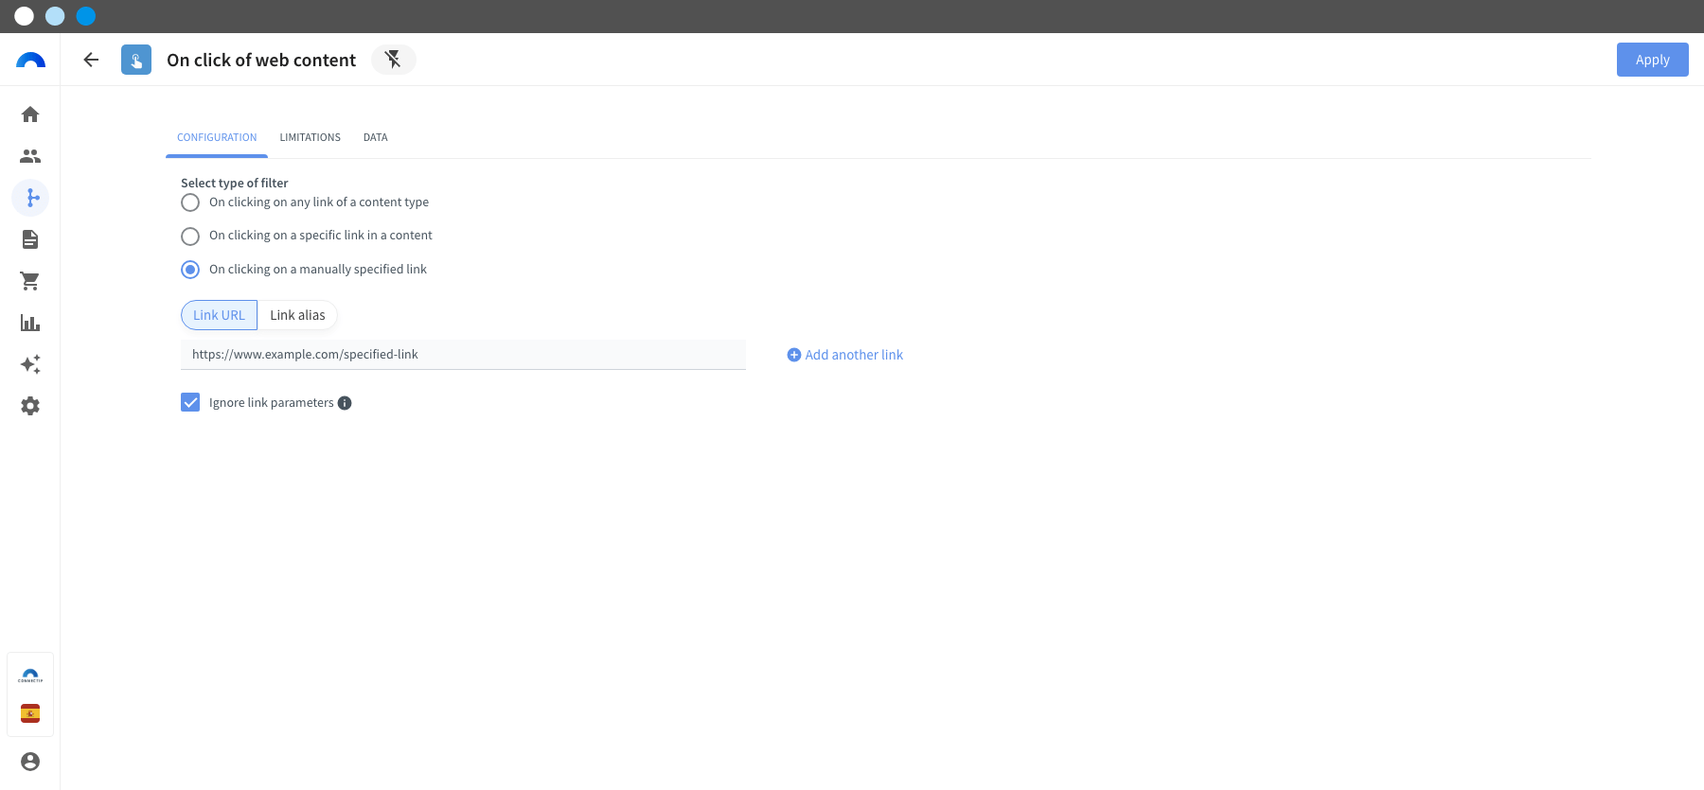Select 'On clicking on any link of a content type'
1704x790 pixels.
coord(190,202)
